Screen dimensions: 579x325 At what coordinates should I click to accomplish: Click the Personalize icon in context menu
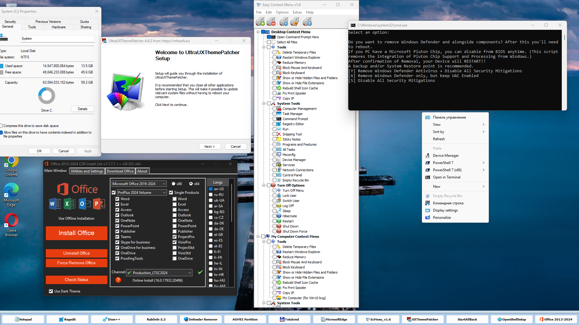427,218
